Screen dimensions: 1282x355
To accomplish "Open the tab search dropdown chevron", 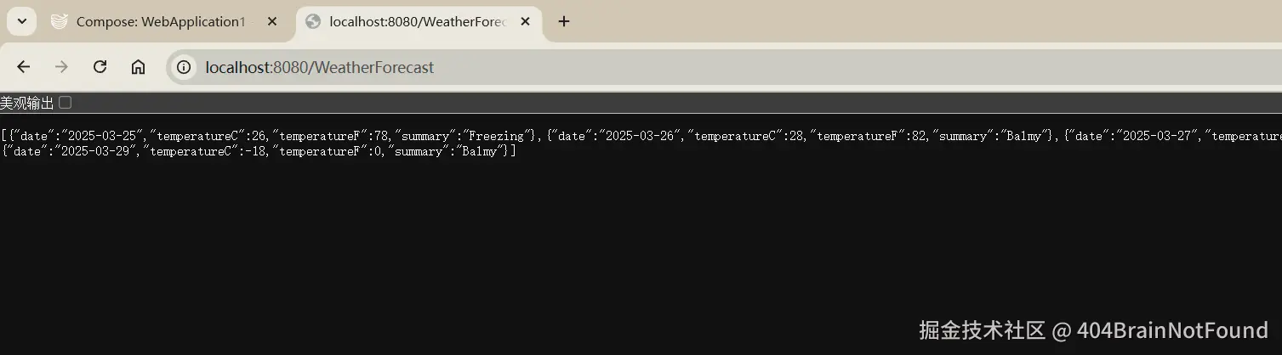I will [x=22, y=21].
